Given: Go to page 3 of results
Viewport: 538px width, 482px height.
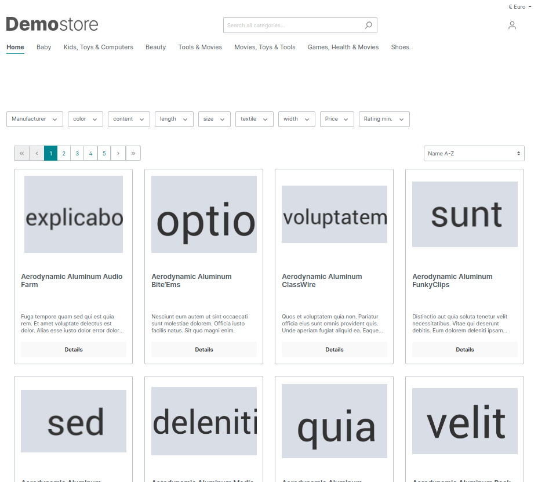Looking at the screenshot, I should (x=77, y=154).
